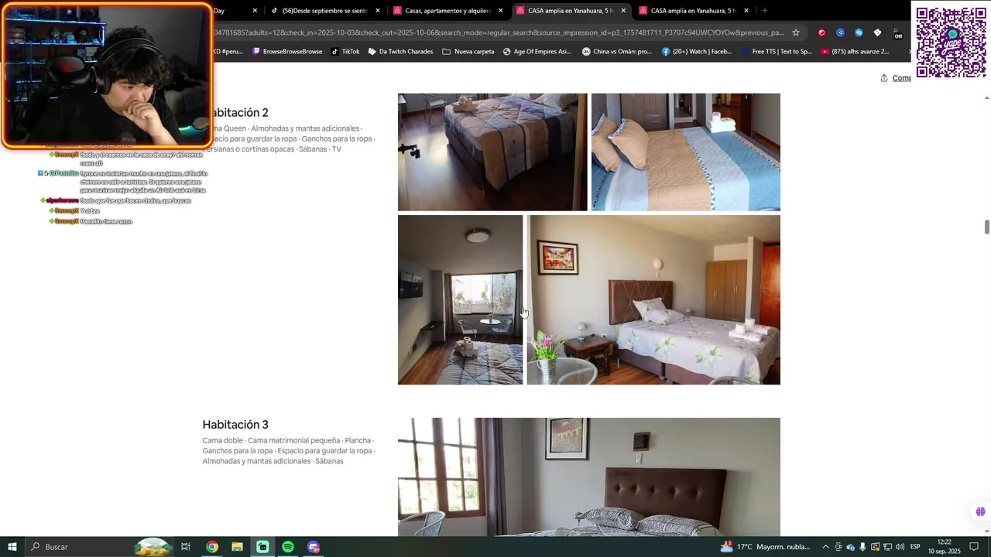Click text 'Cama doble · Cama matrimonial pequeña'
991x557 pixels.
pos(271,440)
